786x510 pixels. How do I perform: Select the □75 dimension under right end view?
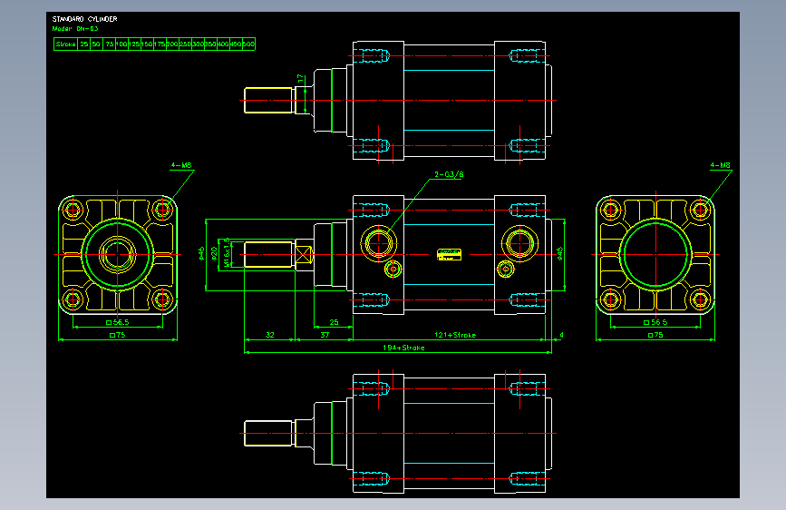(x=655, y=335)
